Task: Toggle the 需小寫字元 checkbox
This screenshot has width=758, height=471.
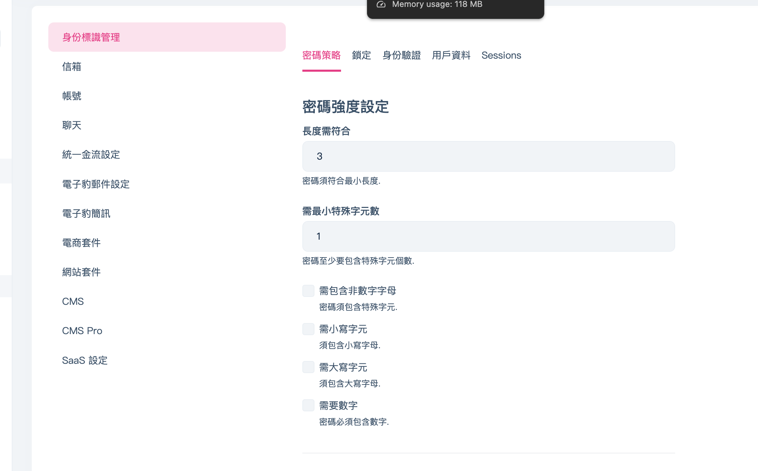Action: pyautogui.click(x=308, y=329)
